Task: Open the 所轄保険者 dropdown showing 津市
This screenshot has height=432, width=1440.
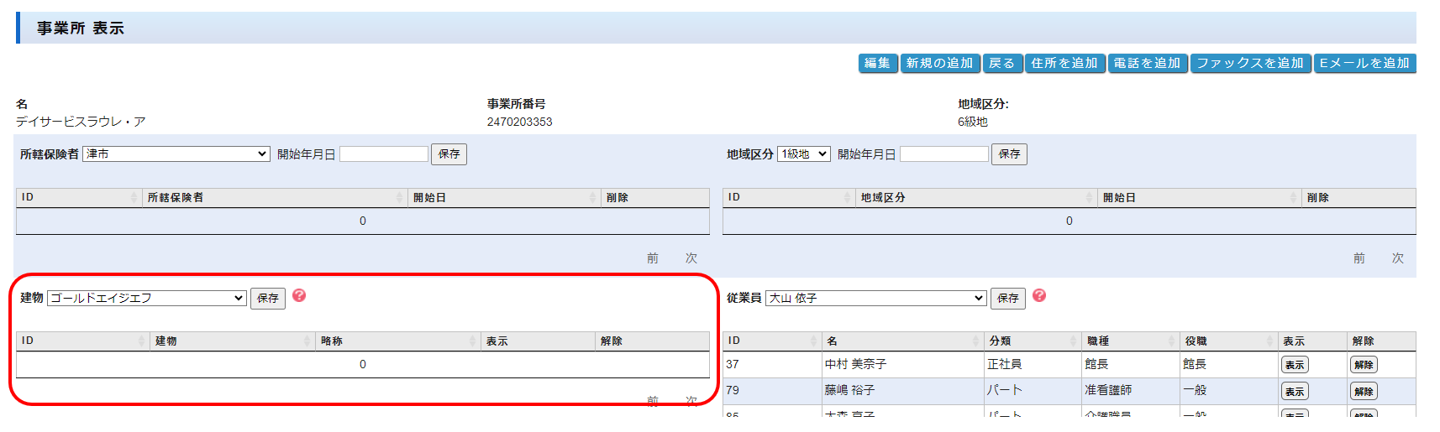Action: (x=176, y=154)
